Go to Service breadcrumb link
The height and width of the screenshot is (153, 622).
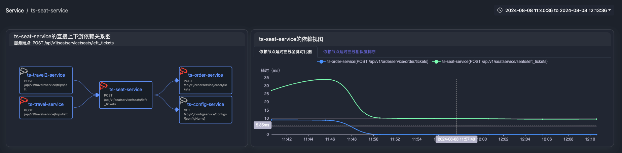click(x=15, y=11)
